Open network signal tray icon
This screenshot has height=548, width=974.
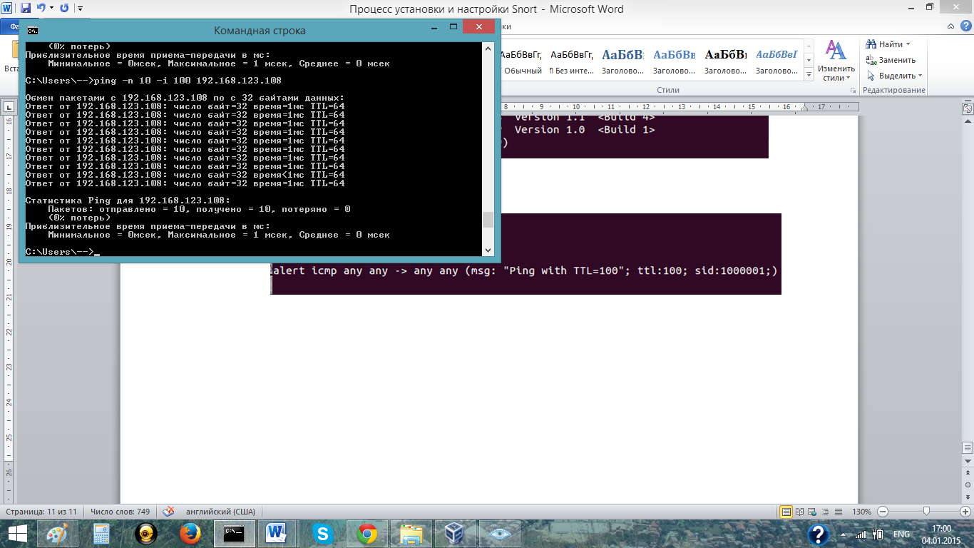[x=861, y=534]
